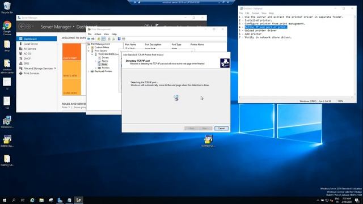The image size is (363, 204).
Task: Toggle Show/Hide Console Tree icon in Print Management
Action: click(103, 39)
